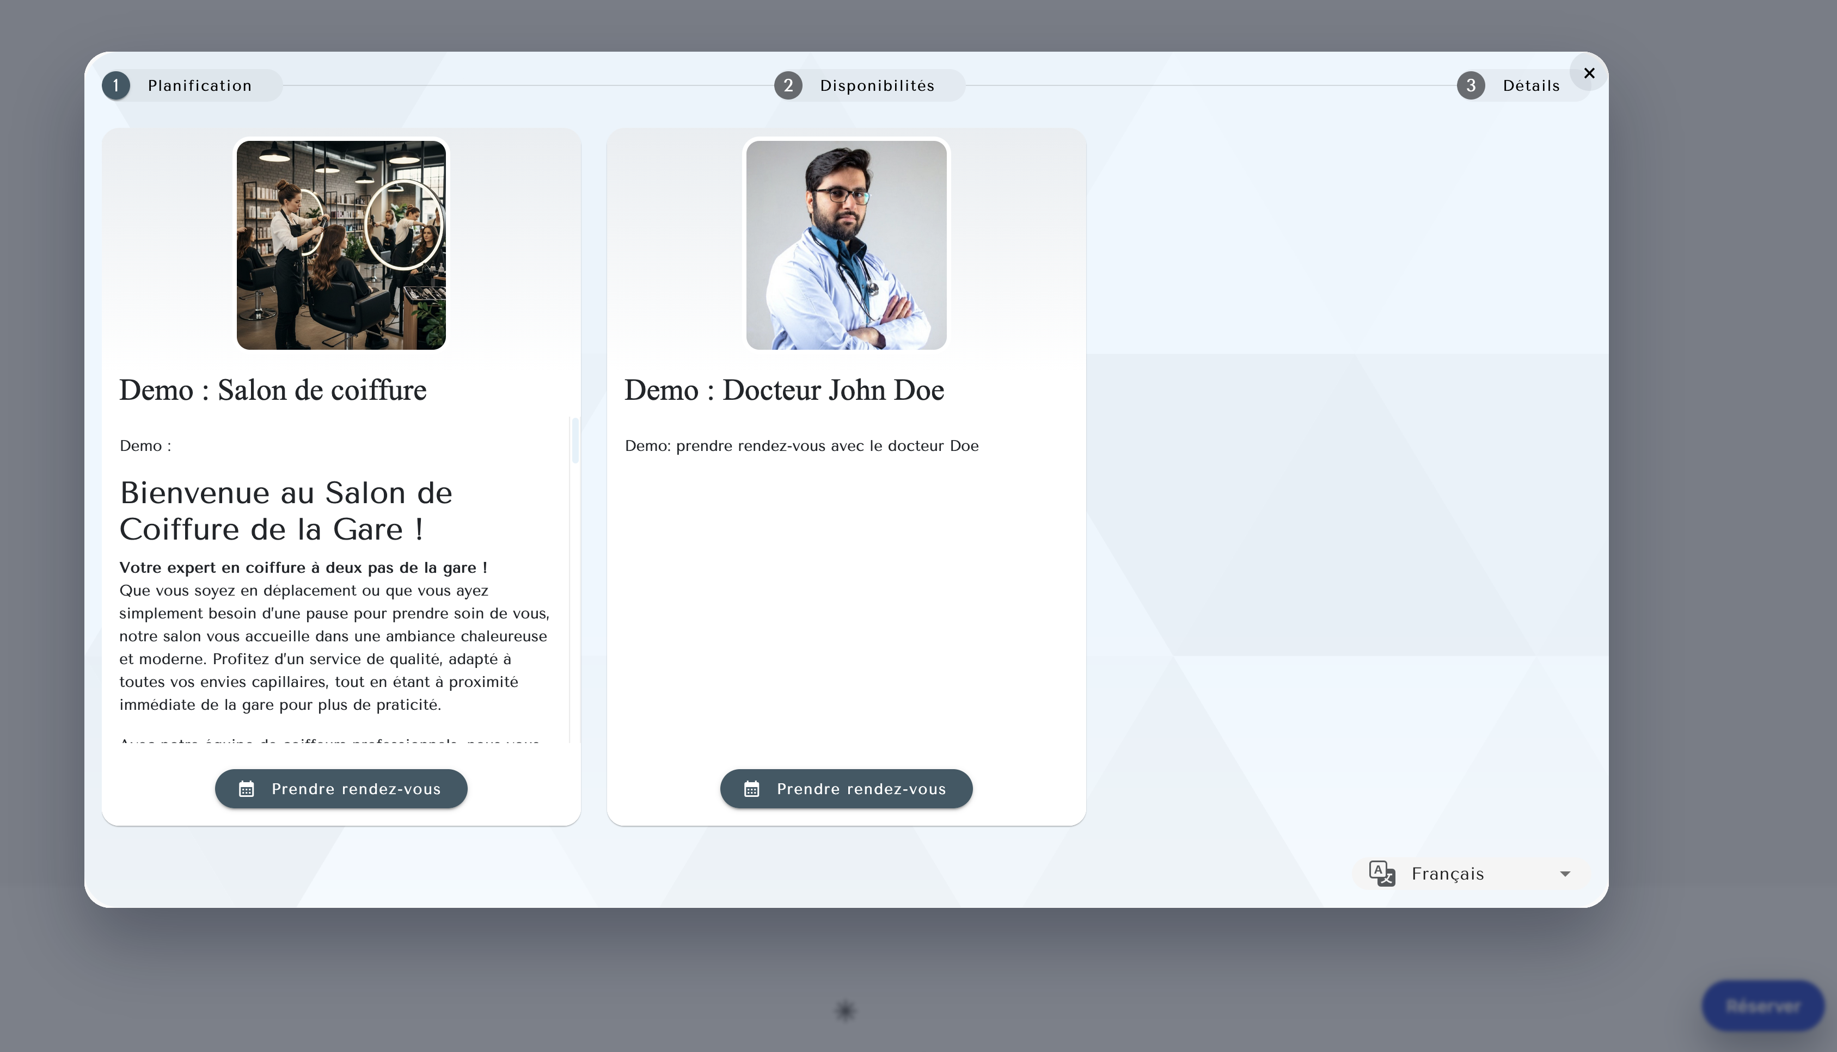
Task: Click the hair salon photo thumbnail
Action: (x=341, y=245)
